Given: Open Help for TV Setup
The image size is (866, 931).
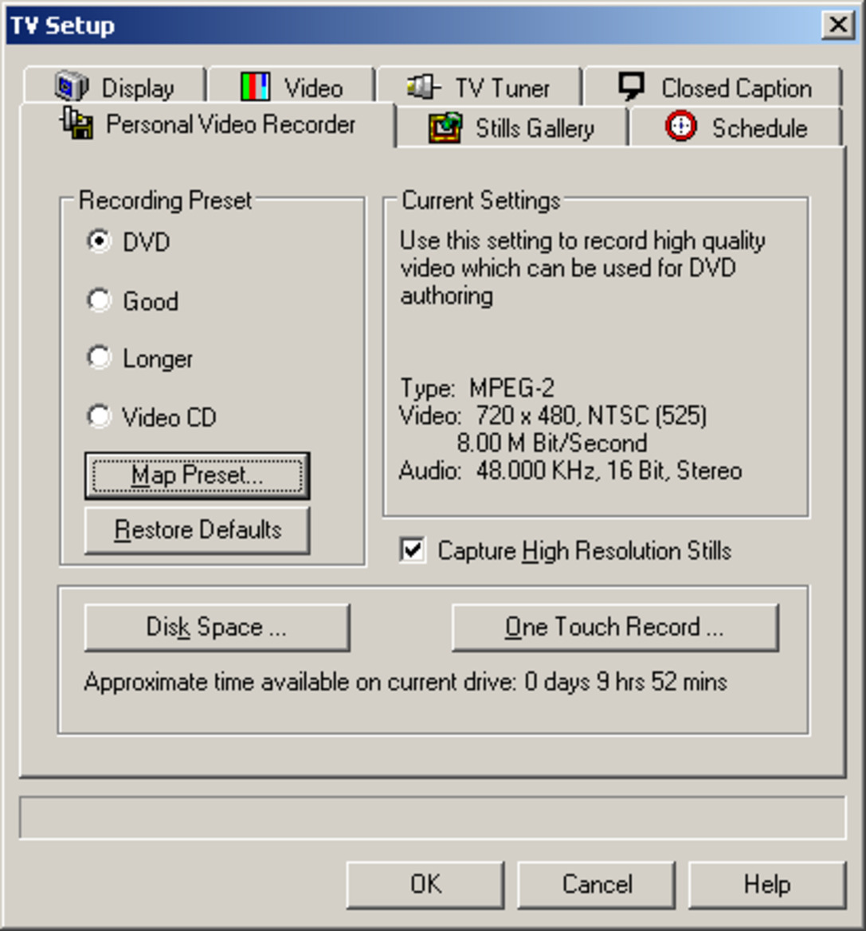Looking at the screenshot, I should tap(766, 885).
